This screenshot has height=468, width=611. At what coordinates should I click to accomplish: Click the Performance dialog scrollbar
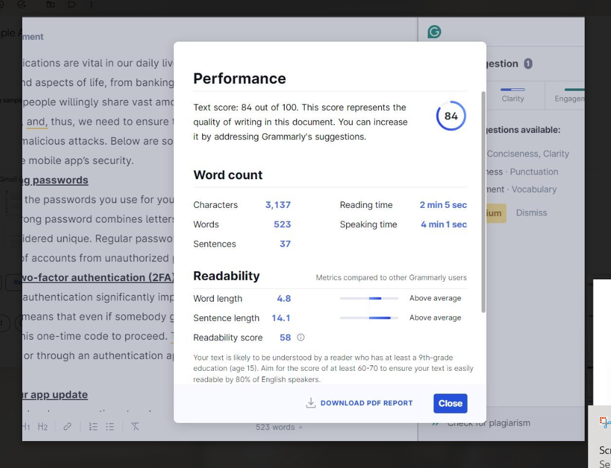pos(483,202)
